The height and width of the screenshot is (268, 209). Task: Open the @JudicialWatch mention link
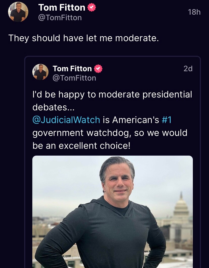pyautogui.click(x=66, y=120)
